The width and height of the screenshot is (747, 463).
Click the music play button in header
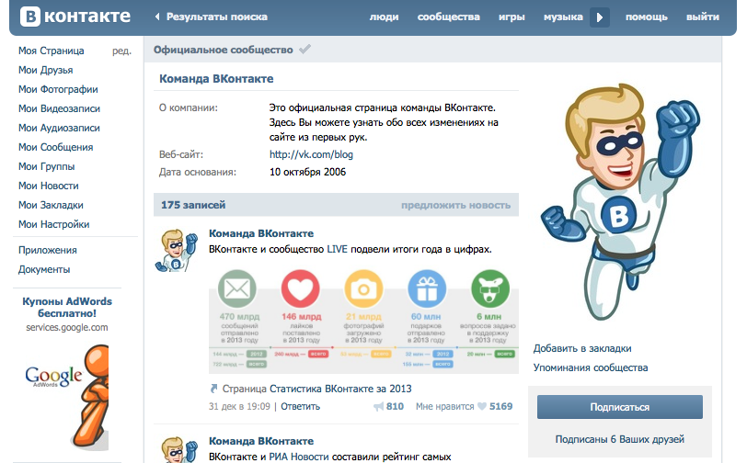[600, 17]
